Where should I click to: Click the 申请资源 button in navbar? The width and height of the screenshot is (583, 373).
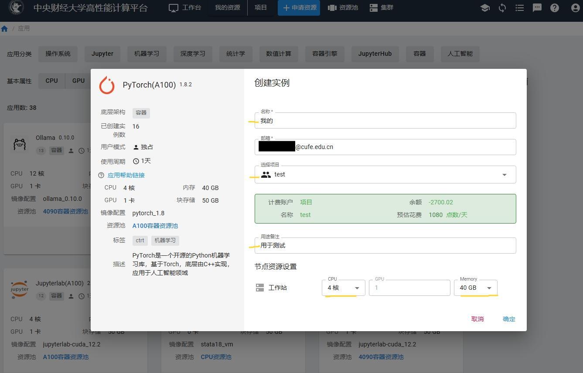(299, 8)
